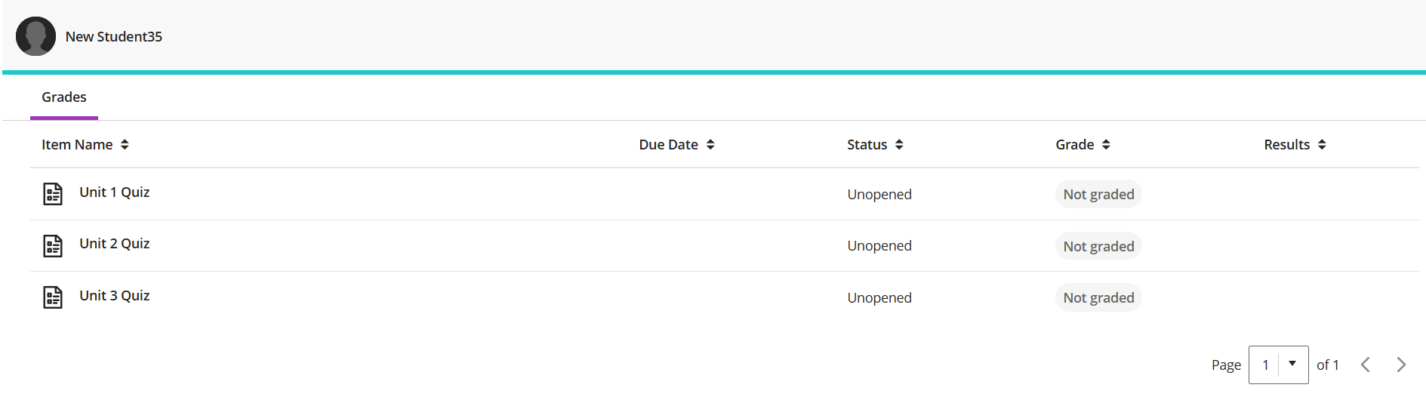1426x397 pixels.
Task: Click the Unit 3 Quiz document icon
Action: tap(53, 297)
